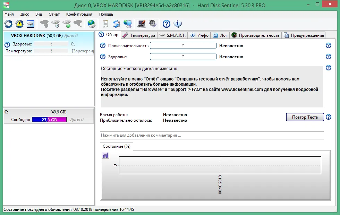Click the Диск: 0 text beside free space bar

click(77, 120)
